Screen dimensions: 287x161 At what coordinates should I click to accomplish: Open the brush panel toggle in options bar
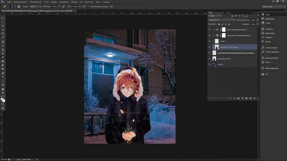[19, 7]
